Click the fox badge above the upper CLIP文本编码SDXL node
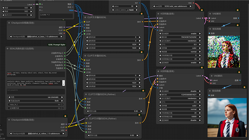 coord(142,14)
